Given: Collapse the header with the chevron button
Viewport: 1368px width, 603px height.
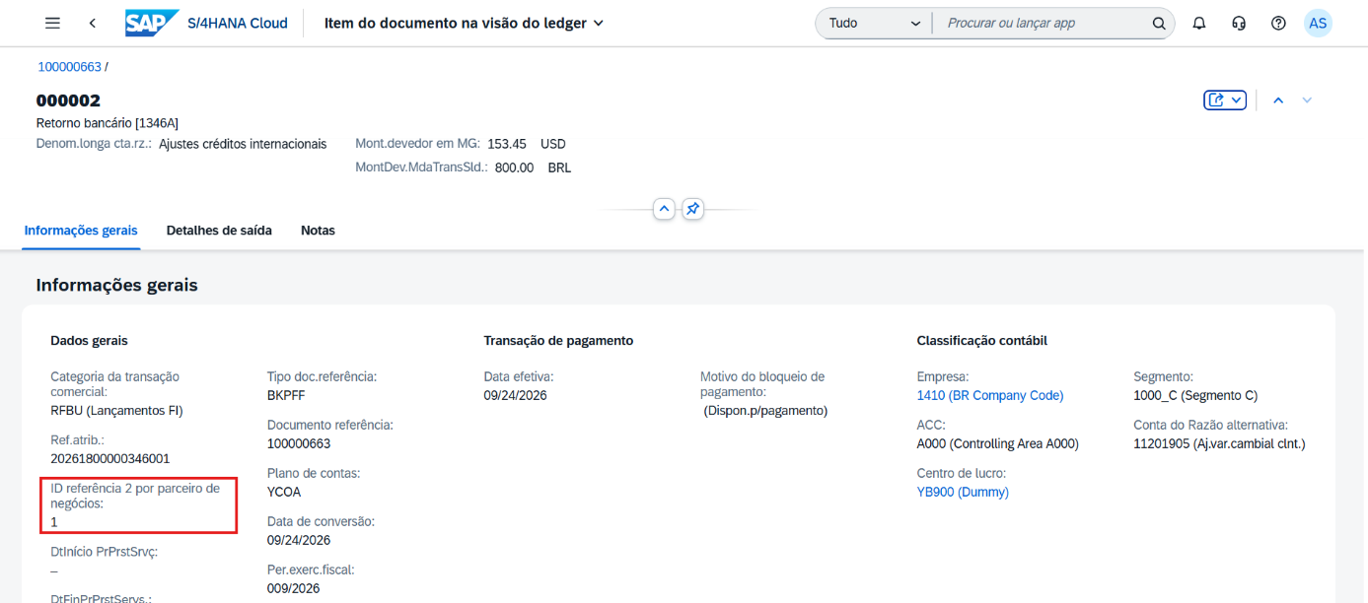Looking at the screenshot, I should tap(664, 209).
